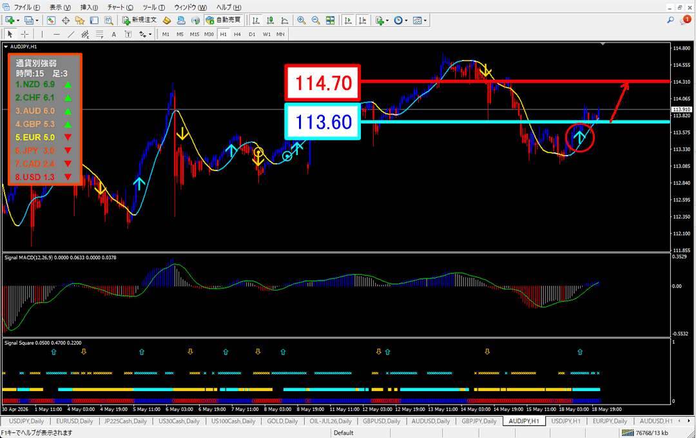
Task: Open the search magnifier in the toolbar
Action: (x=670, y=21)
